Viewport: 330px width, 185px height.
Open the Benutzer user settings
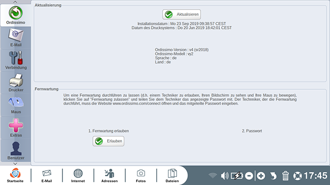pos(16,151)
